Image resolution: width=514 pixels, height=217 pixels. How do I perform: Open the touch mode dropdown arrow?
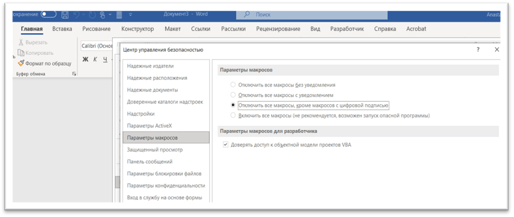(x=110, y=15)
